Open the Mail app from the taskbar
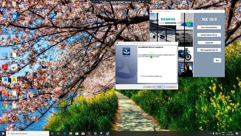The image size is (241, 136). (x=83, y=133)
